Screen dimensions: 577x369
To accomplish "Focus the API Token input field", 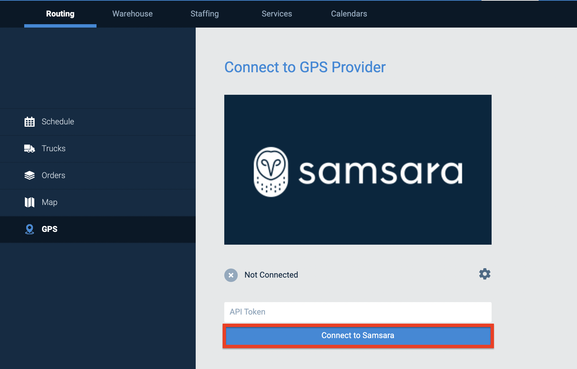I will pos(358,312).
